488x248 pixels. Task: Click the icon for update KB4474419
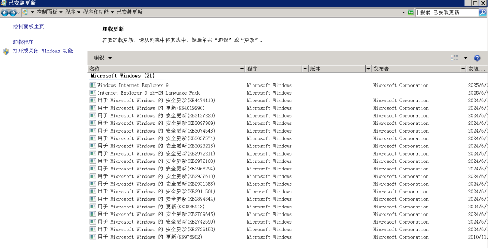(93, 100)
